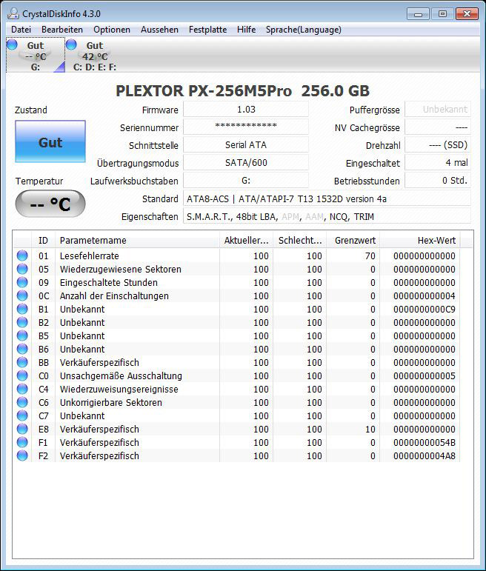Click the Drehzahl ---- (SSD) field
Screen dimensions: 486x571
pos(438,145)
